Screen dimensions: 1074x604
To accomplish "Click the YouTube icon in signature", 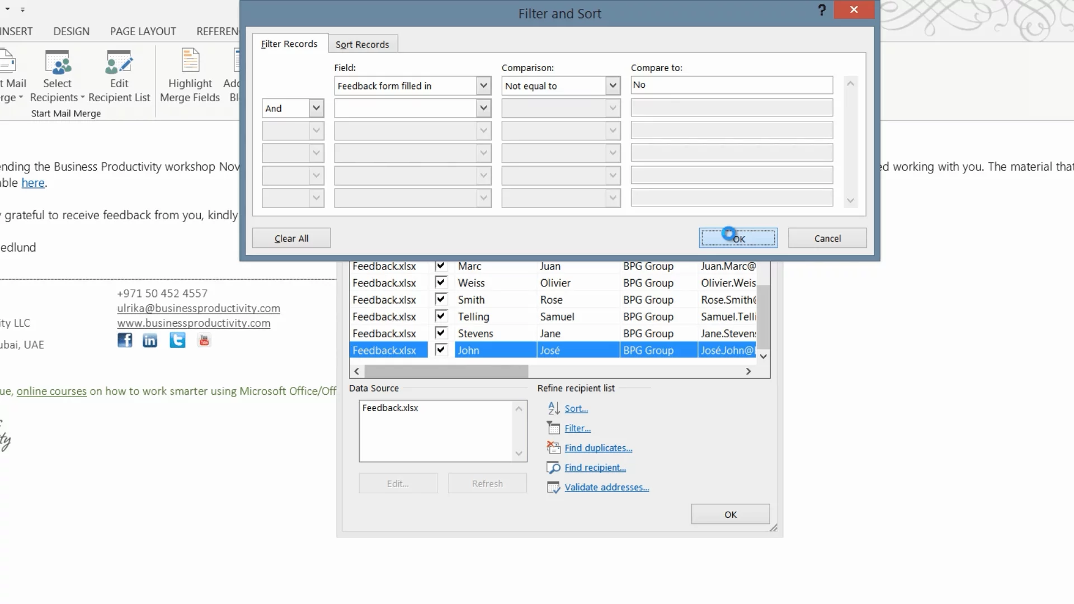I will pyautogui.click(x=204, y=340).
